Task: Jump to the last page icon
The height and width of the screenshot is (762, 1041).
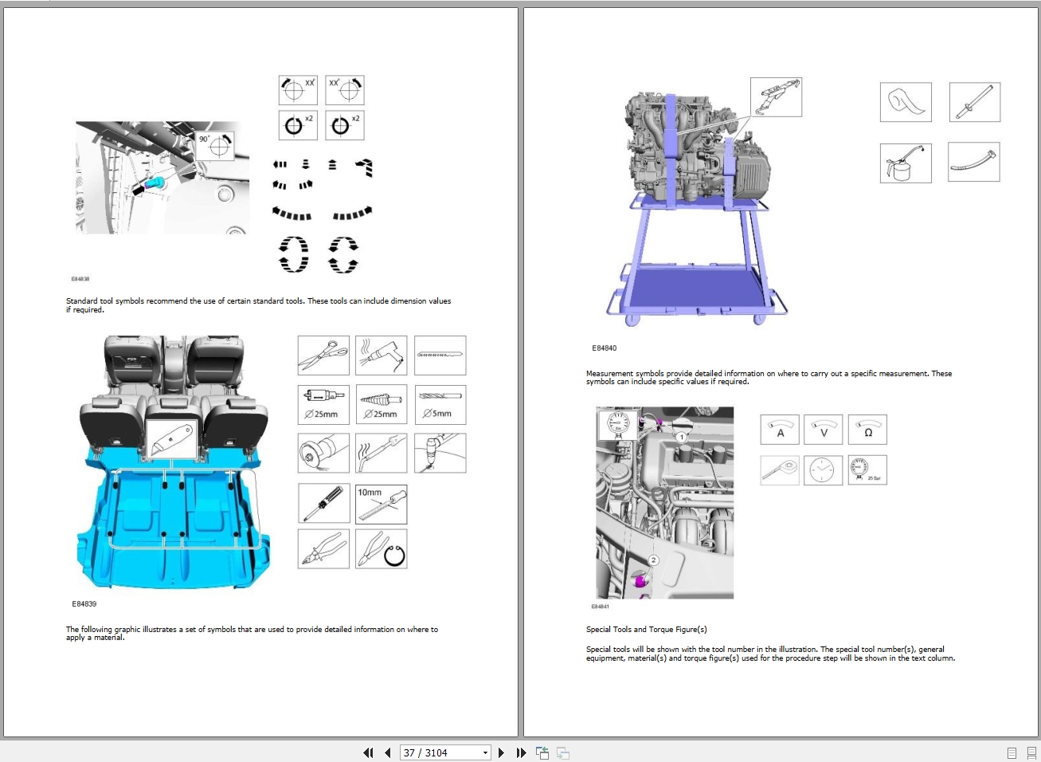Action: pyautogui.click(x=521, y=752)
